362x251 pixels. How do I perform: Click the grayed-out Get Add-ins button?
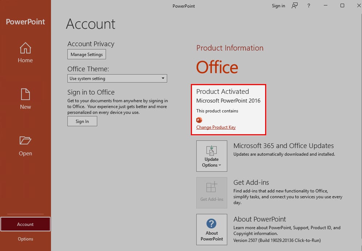pyautogui.click(x=212, y=193)
